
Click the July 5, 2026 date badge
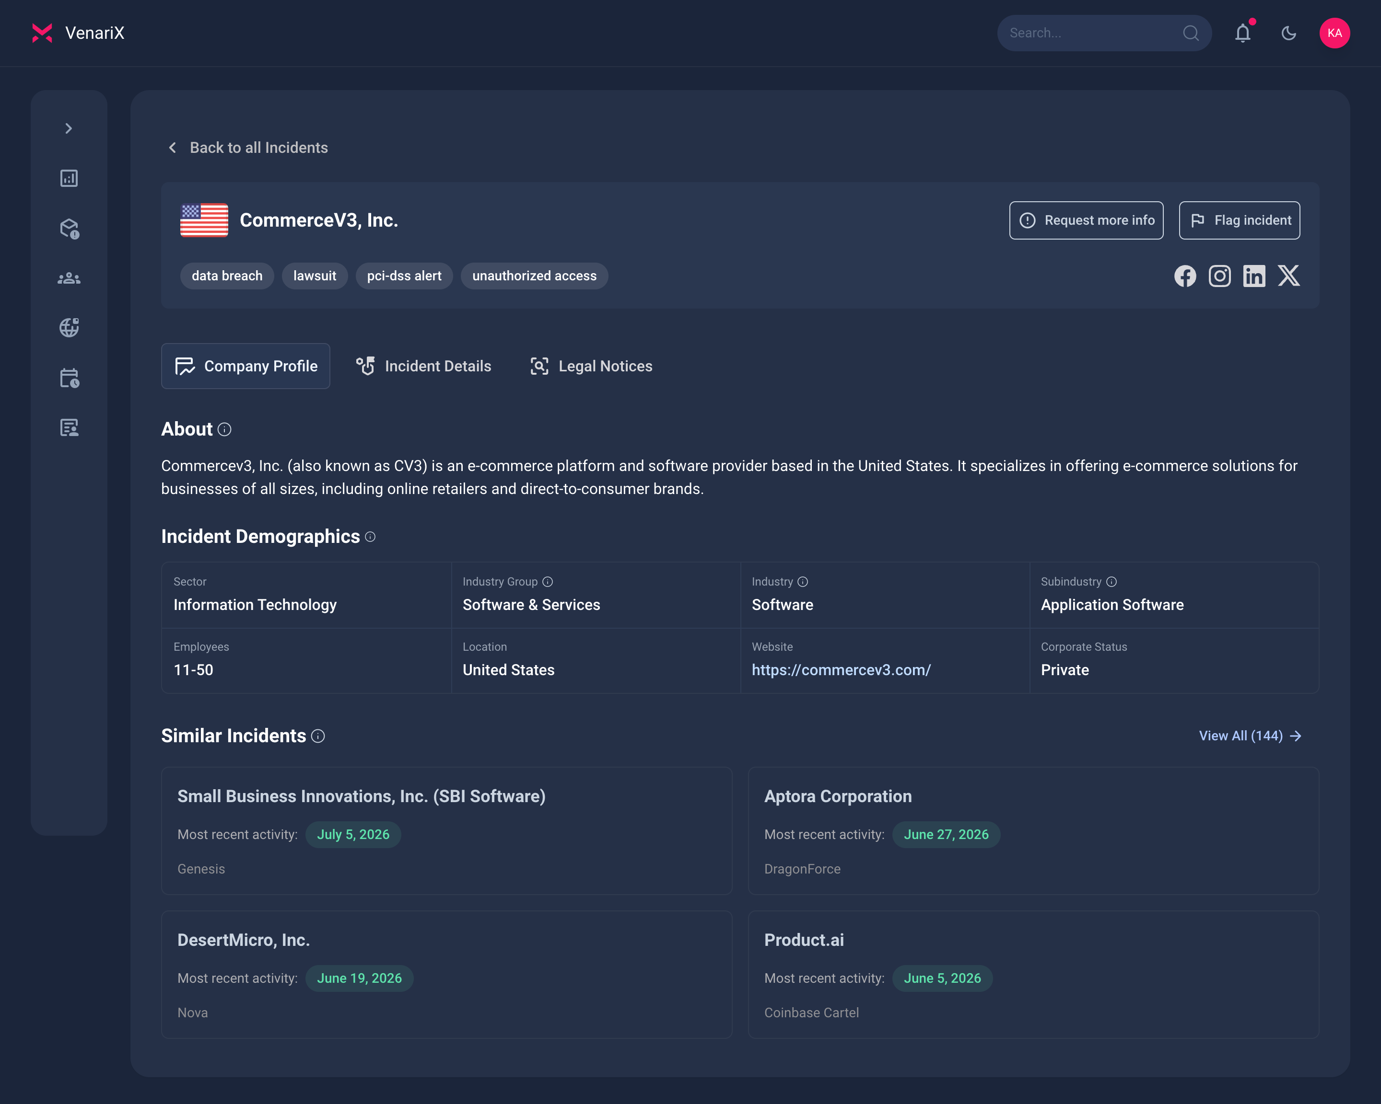pos(353,835)
